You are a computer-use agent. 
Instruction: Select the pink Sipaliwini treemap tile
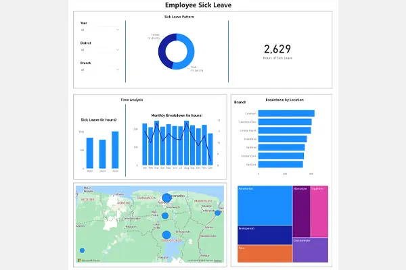tap(319, 211)
